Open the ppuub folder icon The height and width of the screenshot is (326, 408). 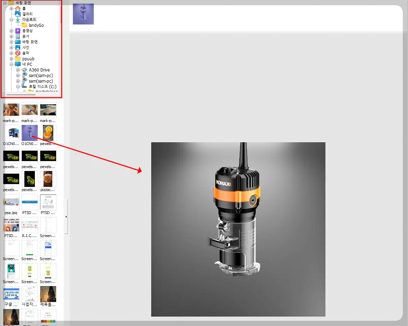[18, 59]
